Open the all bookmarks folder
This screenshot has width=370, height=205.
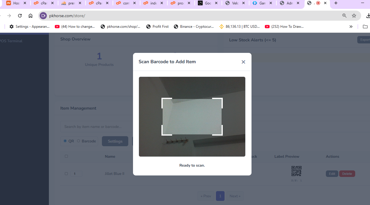[365, 27]
